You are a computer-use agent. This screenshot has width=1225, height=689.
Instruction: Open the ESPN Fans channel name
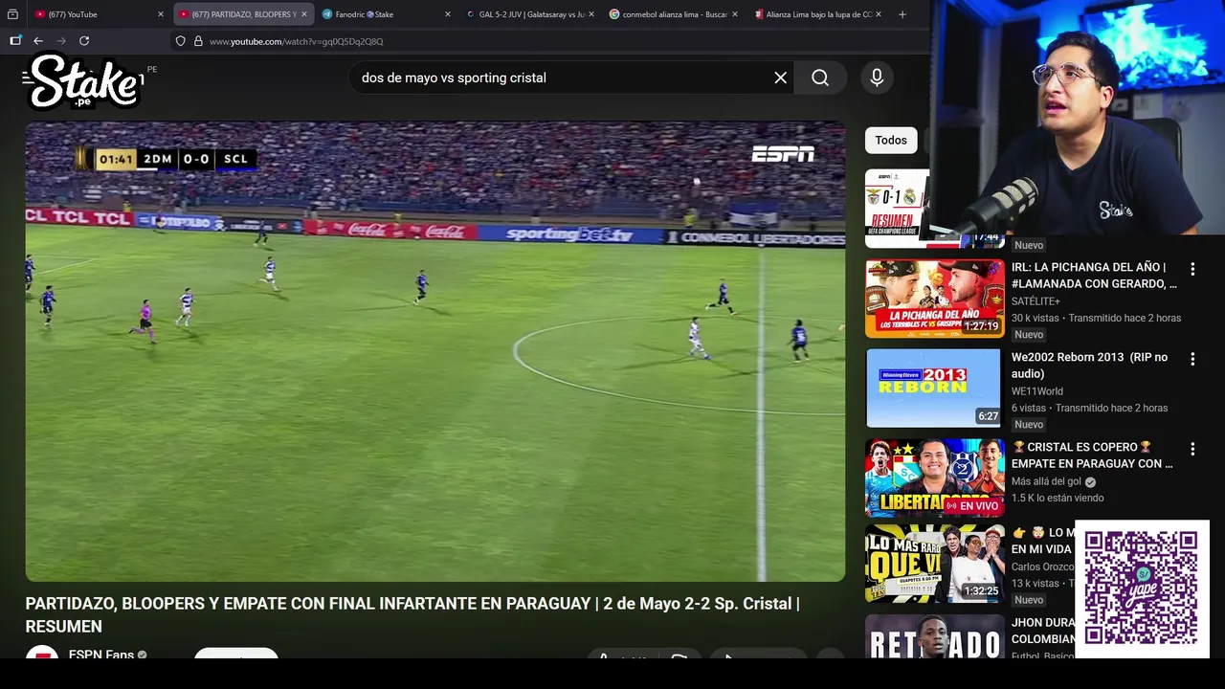pyautogui.click(x=101, y=656)
